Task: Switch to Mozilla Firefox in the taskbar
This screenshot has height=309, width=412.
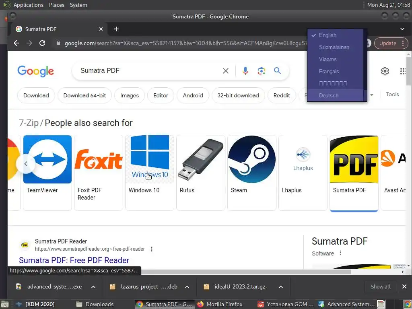Action: pyautogui.click(x=220, y=304)
